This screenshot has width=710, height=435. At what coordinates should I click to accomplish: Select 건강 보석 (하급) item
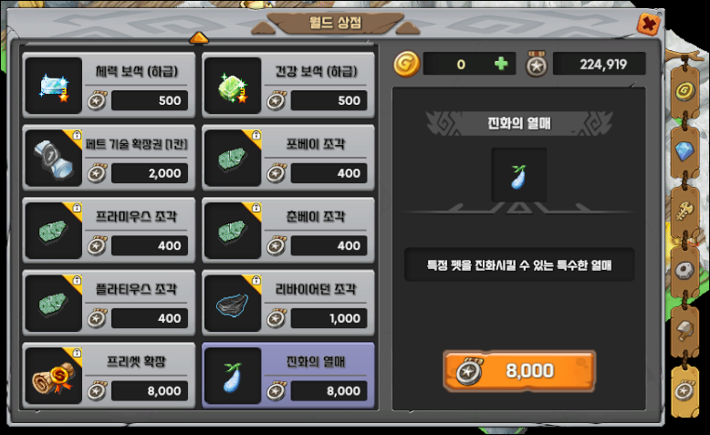pos(288,86)
